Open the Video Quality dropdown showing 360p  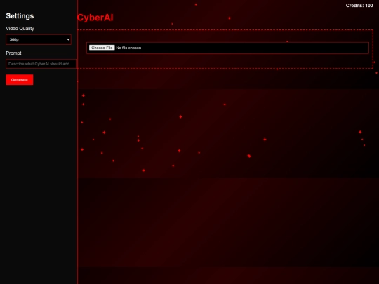pyautogui.click(x=39, y=39)
